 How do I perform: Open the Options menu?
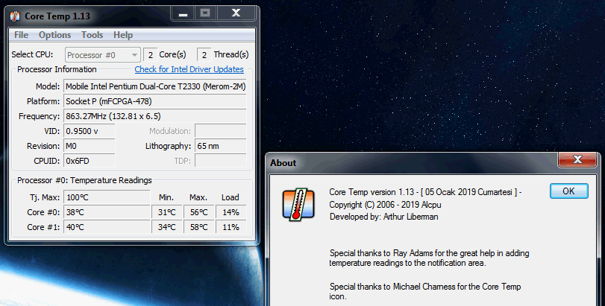click(54, 35)
